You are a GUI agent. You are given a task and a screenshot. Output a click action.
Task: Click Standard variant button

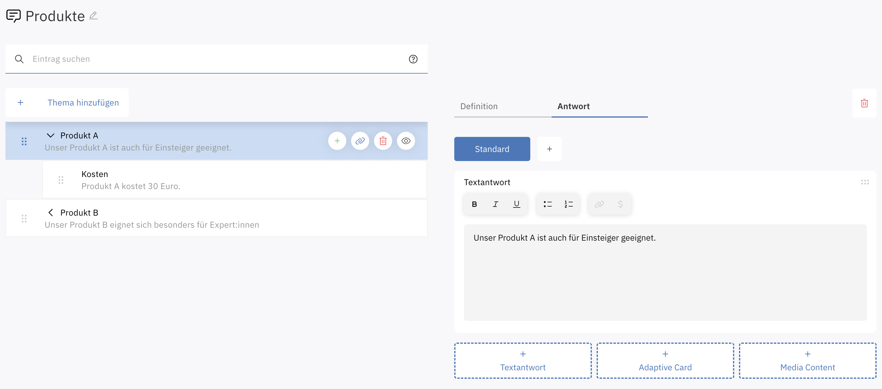click(x=492, y=149)
